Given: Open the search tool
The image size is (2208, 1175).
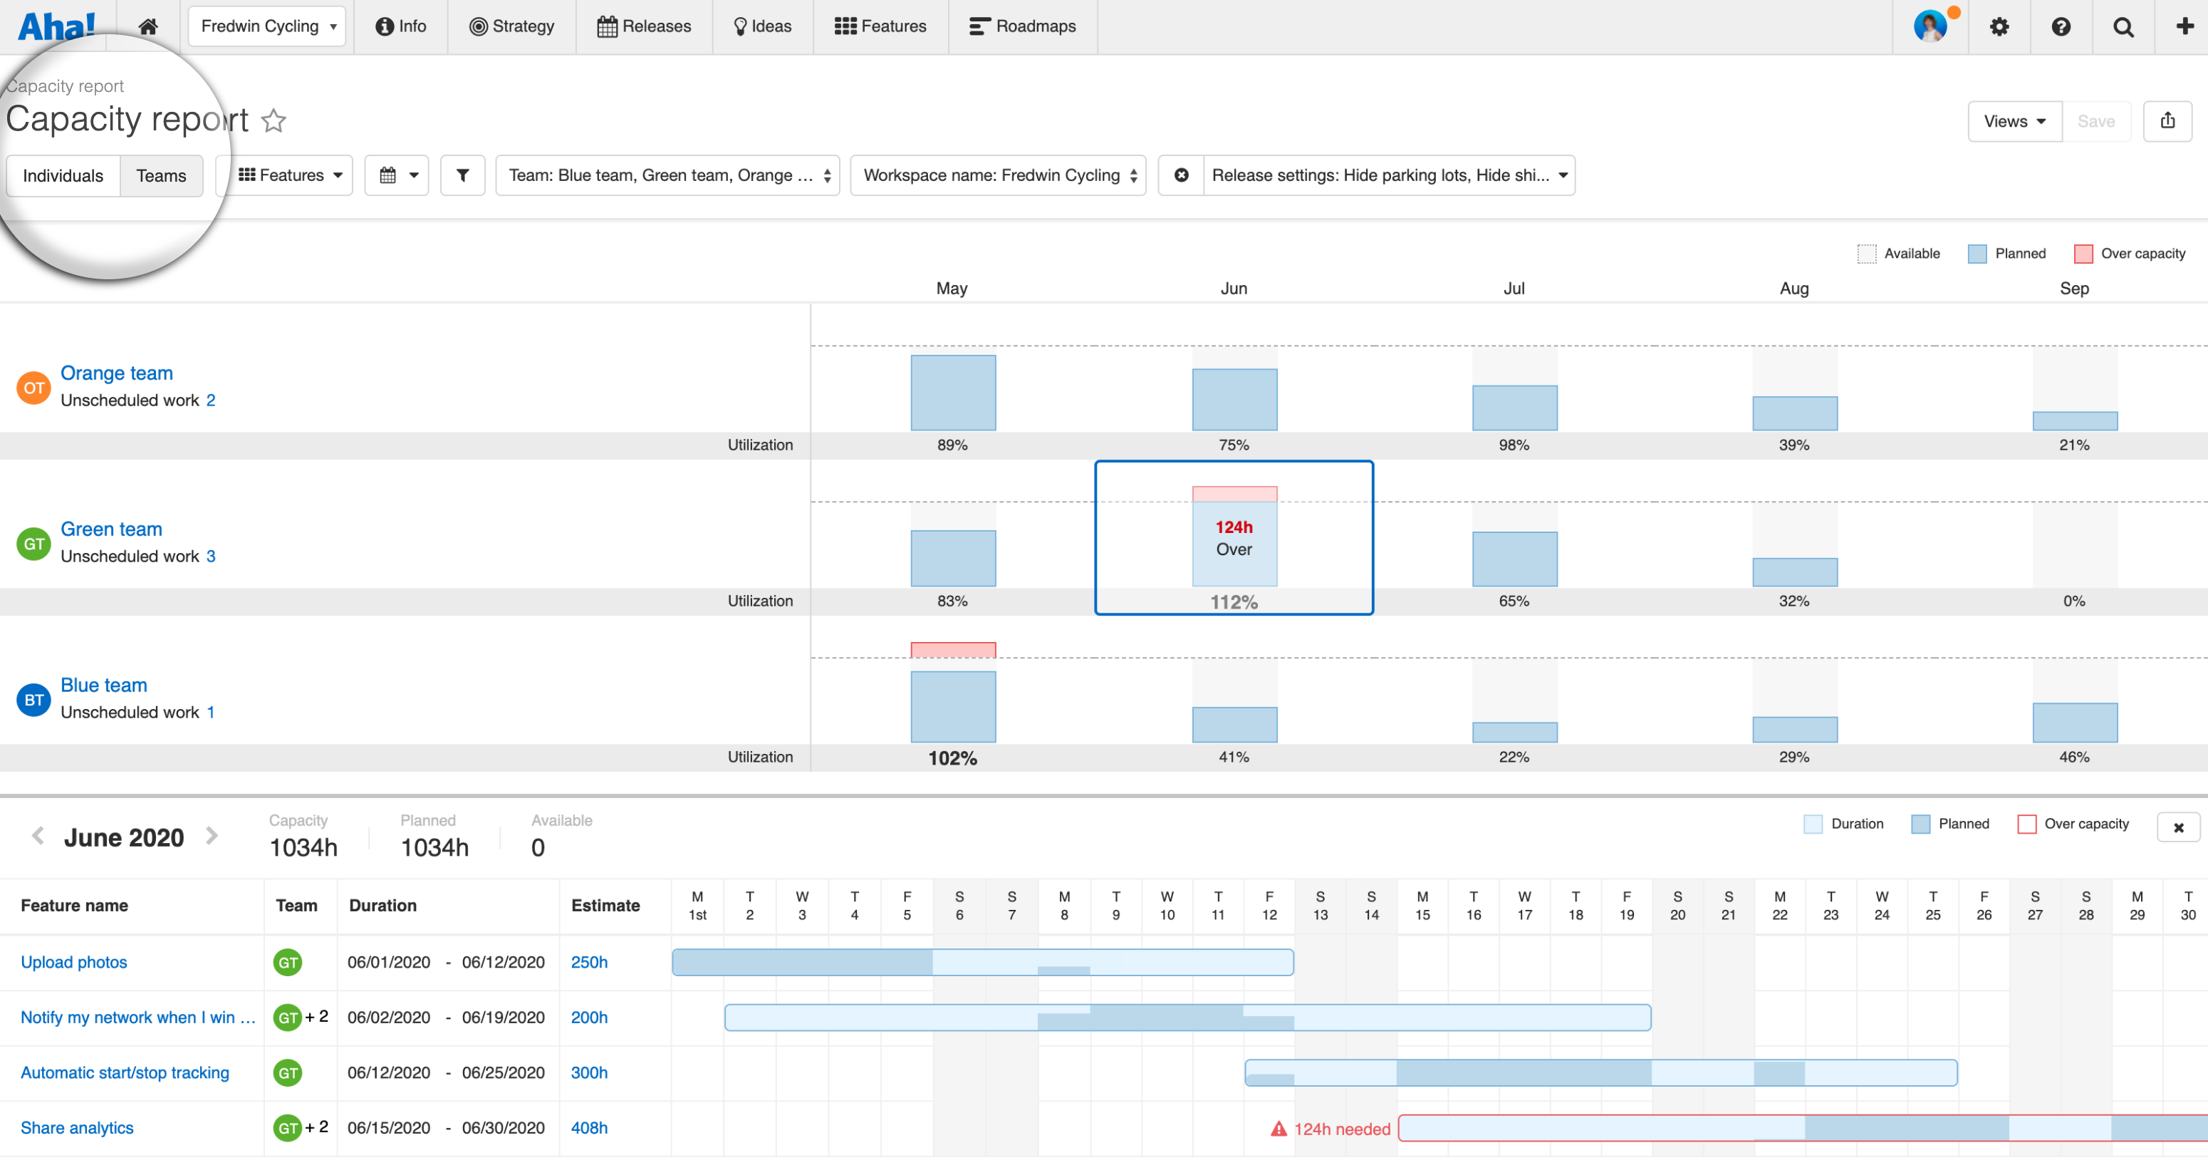Looking at the screenshot, I should [2123, 26].
